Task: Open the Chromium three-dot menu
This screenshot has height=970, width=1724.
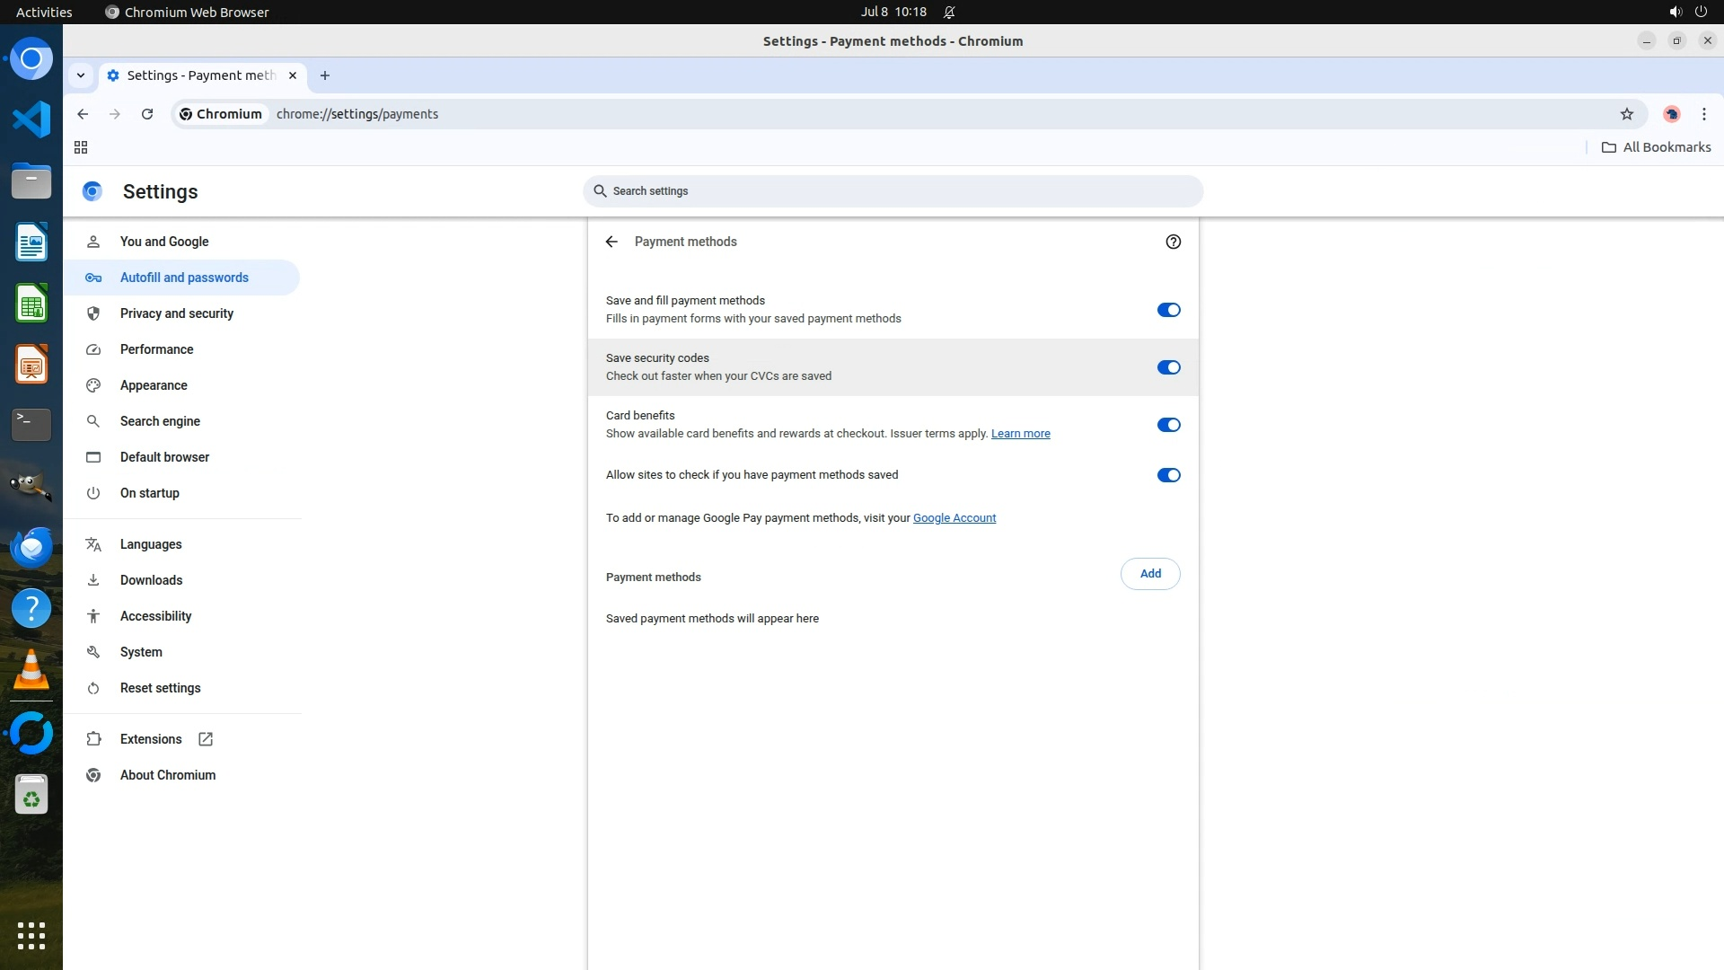Action: coord(1703,114)
